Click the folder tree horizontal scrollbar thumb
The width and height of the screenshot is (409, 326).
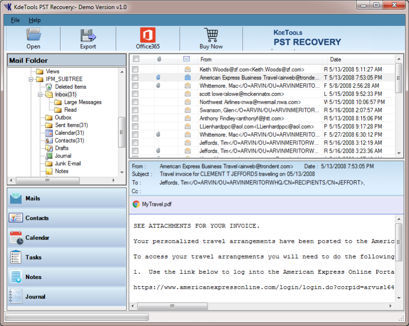click(x=48, y=181)
